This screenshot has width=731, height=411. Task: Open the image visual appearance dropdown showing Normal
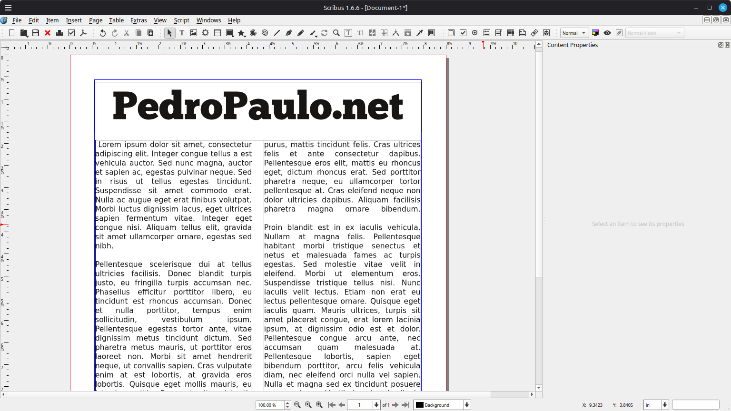click(574, 33)
